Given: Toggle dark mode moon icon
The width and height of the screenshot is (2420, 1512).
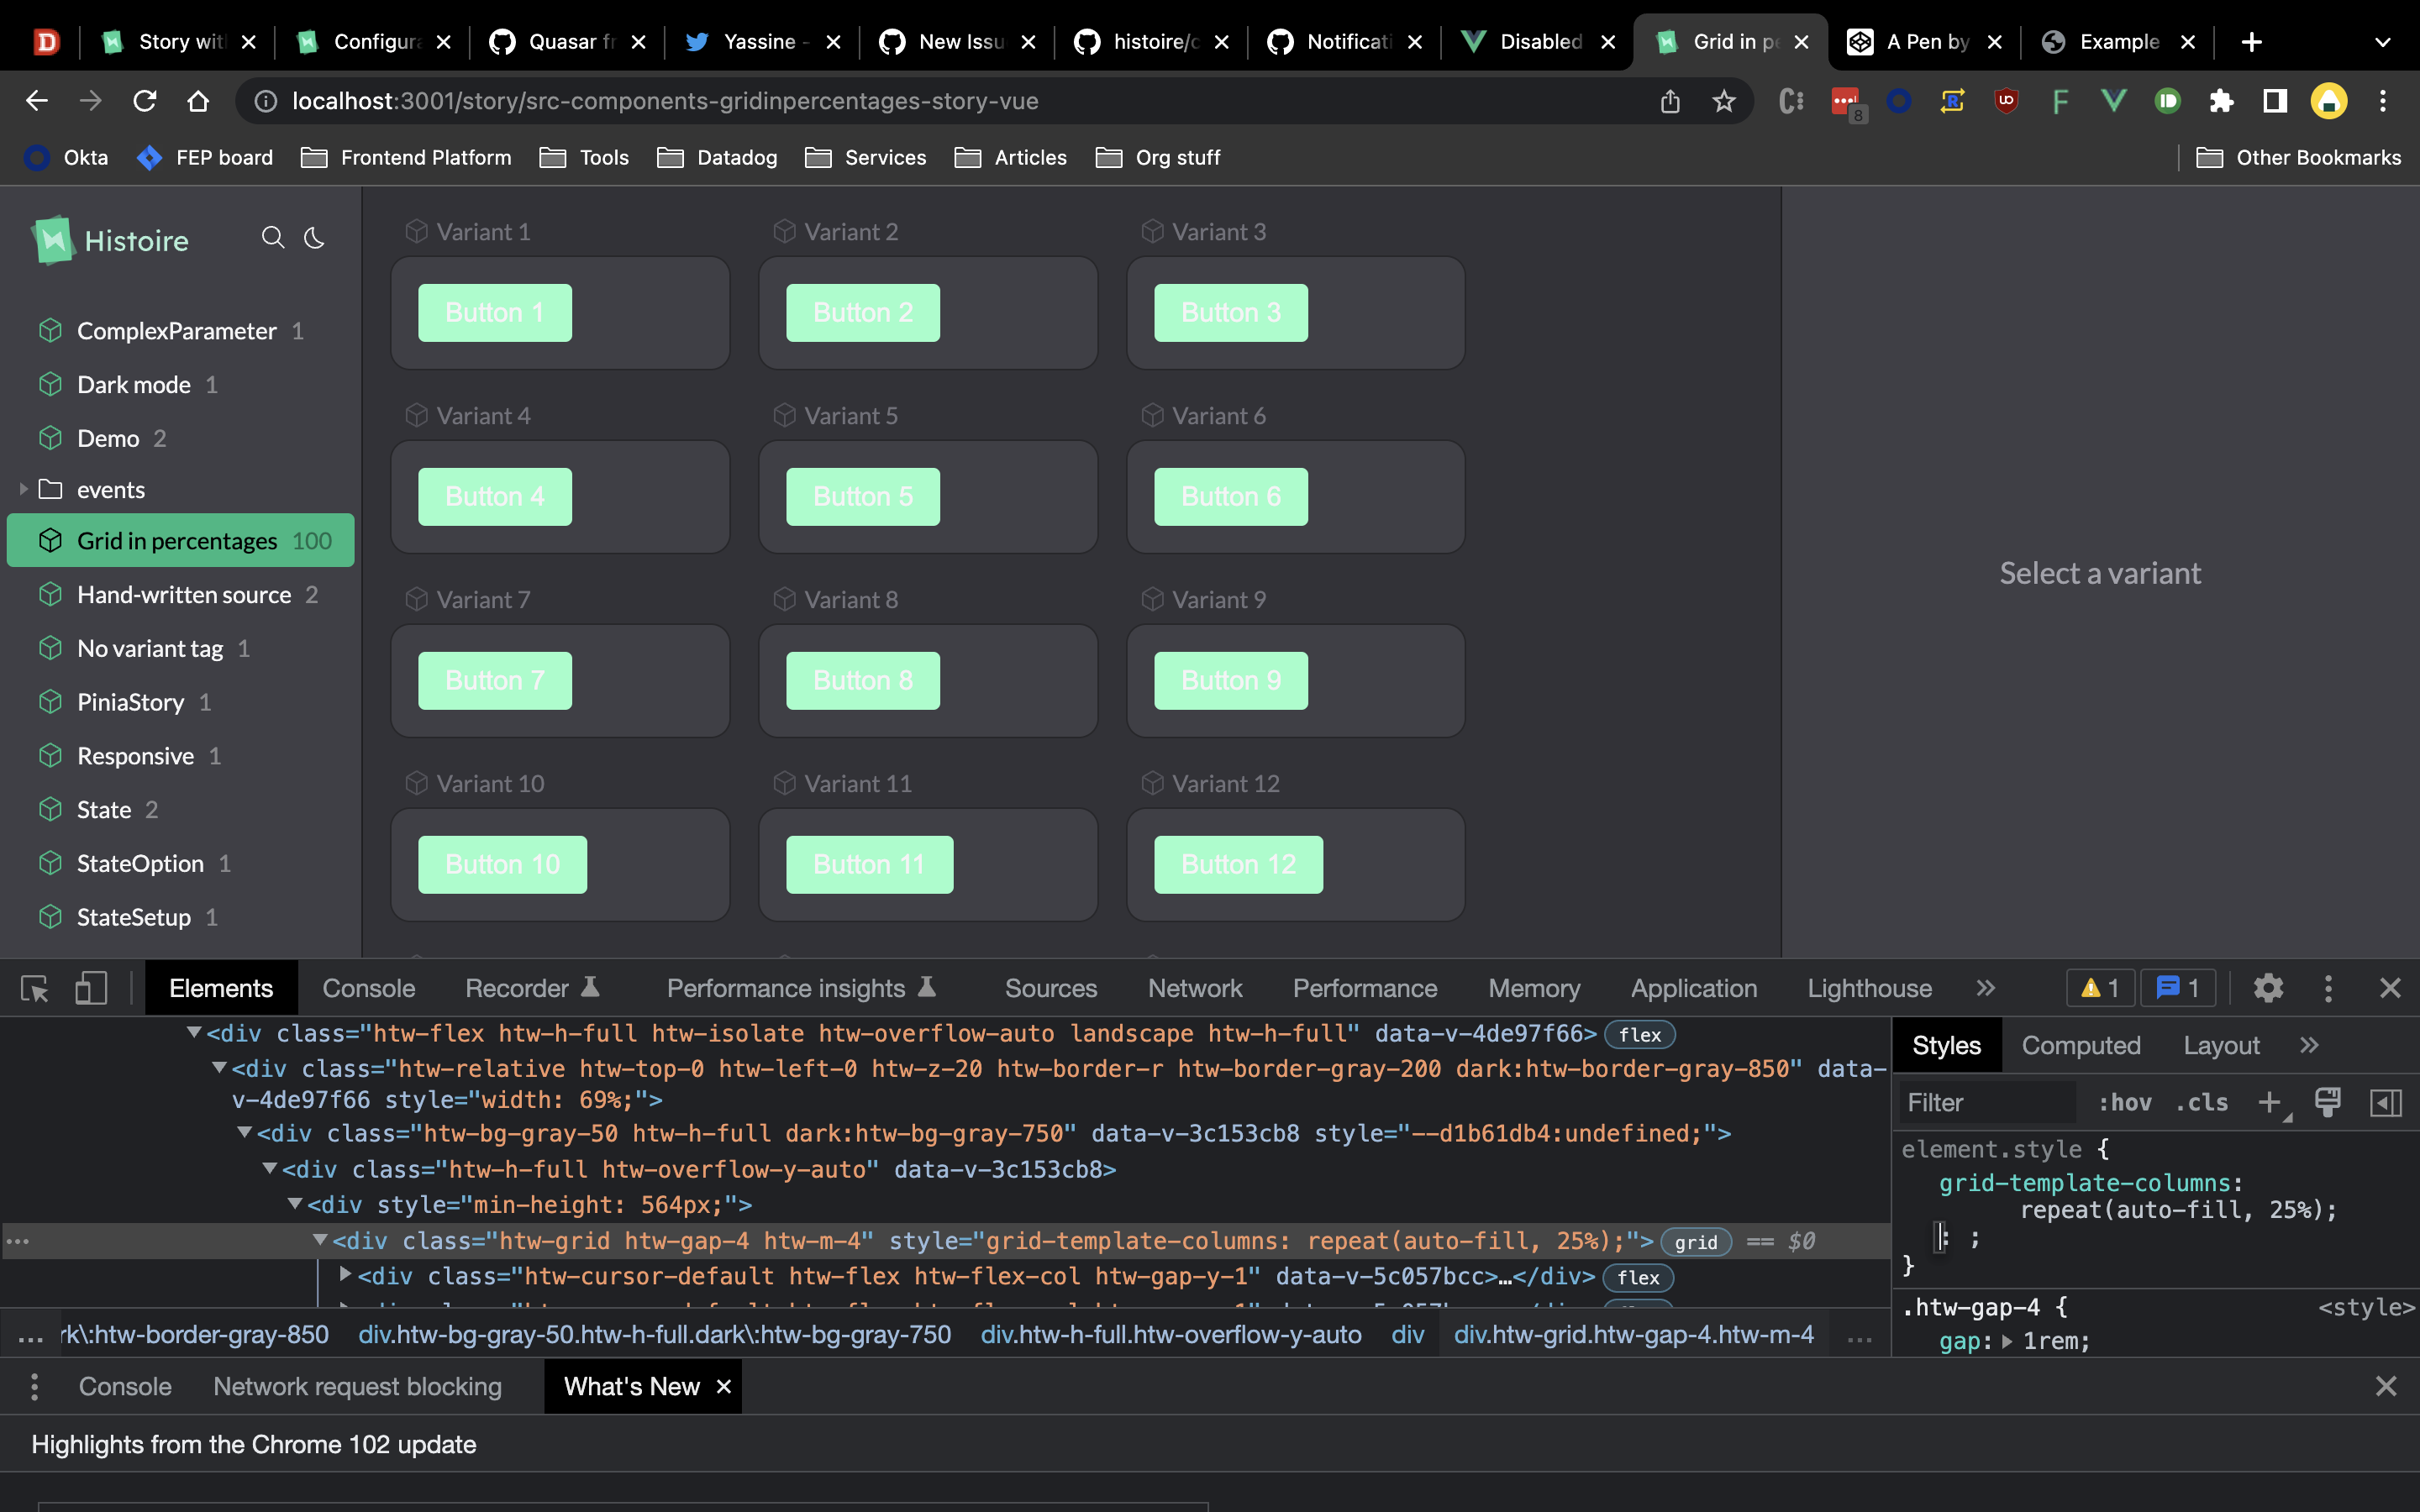Looking at the screenshot, I should [x=315, y=238].
